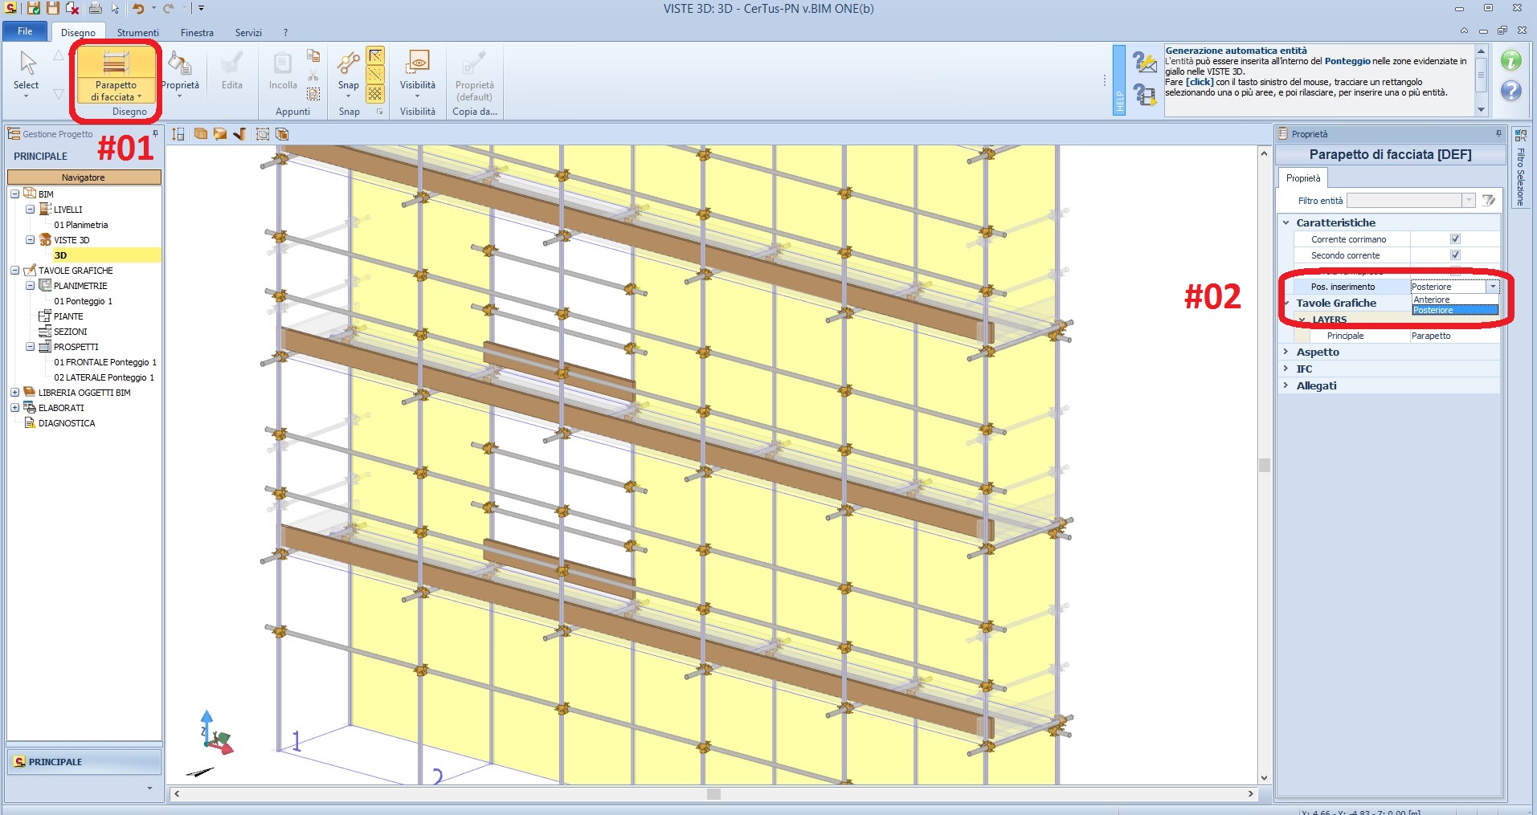
Task: Click the solid box view icon
Action: [x=201, y=134]
